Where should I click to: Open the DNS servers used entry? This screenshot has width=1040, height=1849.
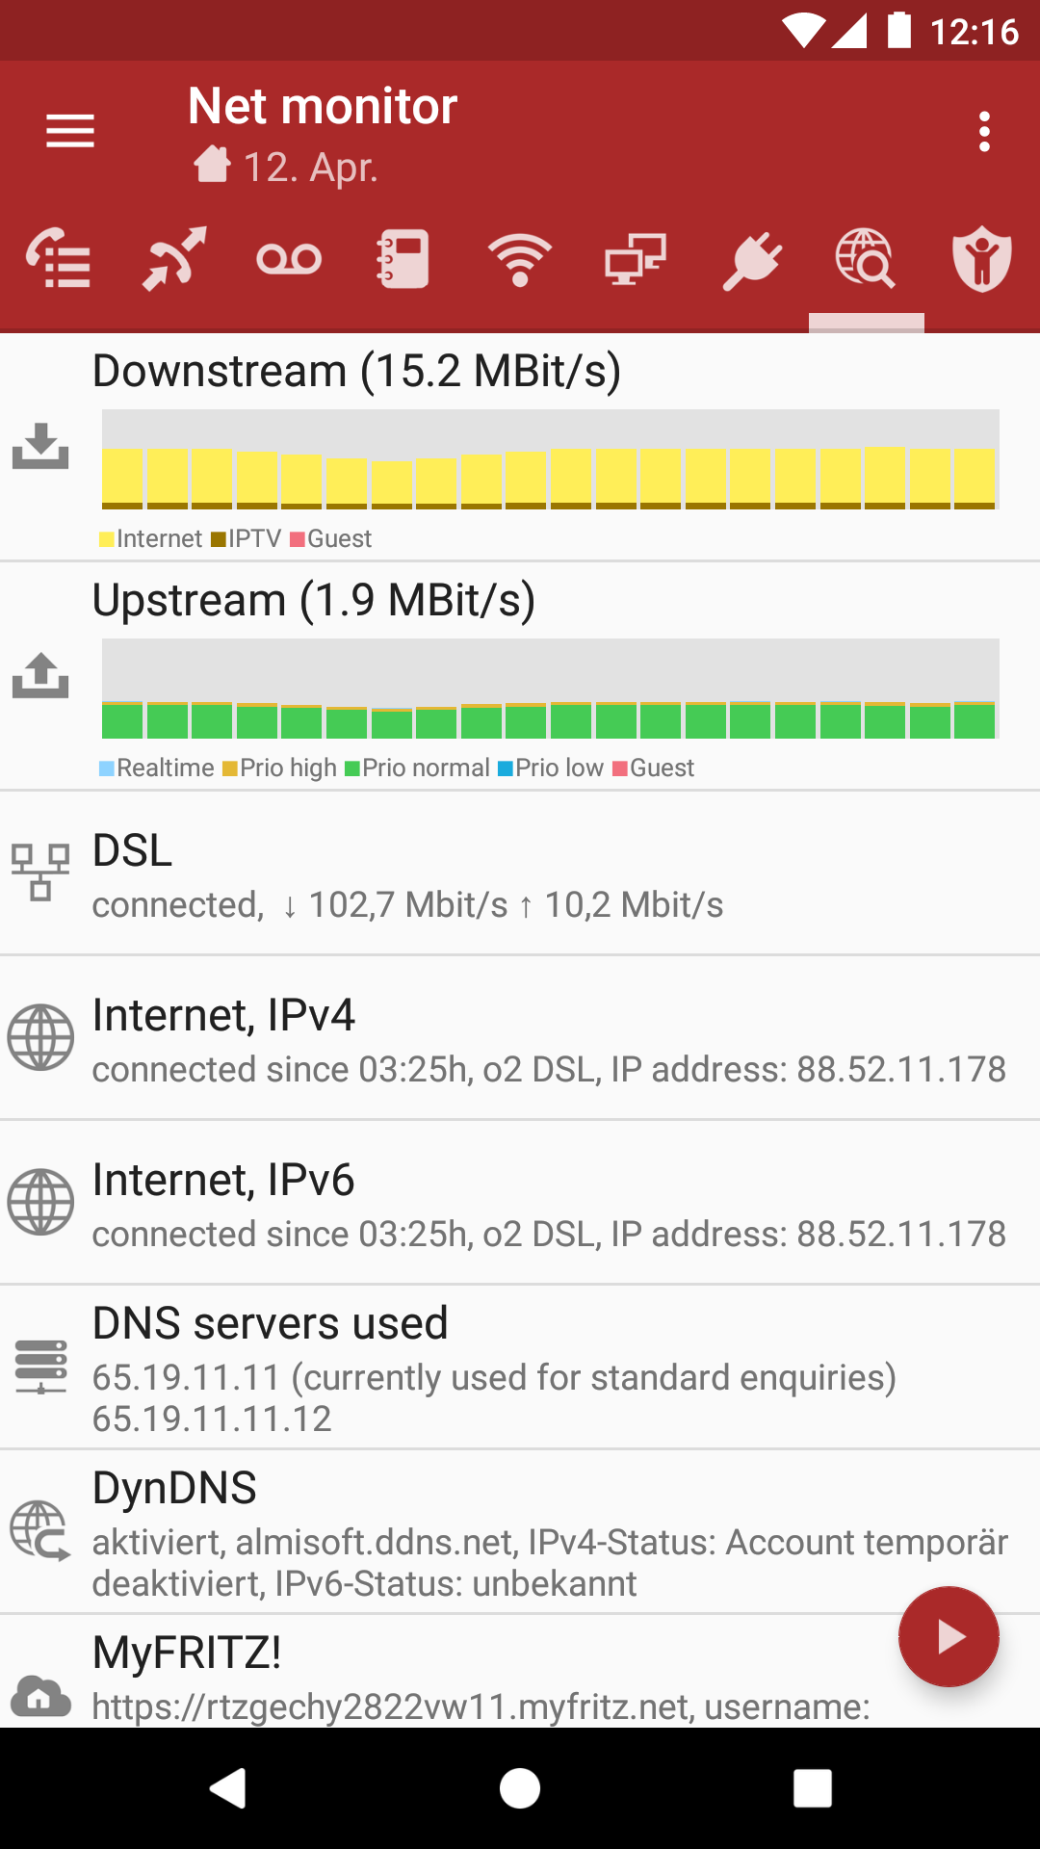(520, 1367)
